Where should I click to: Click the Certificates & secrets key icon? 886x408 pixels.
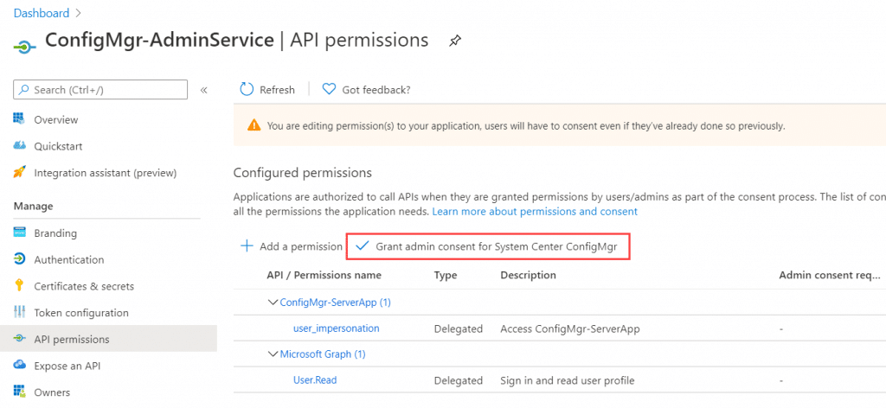[19, 285]
